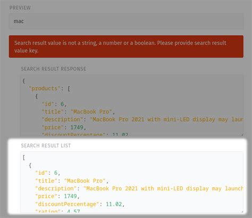
Task: Click the opening bracket in Search Result List
Action: pyautogui.click(x=24, y=158)
